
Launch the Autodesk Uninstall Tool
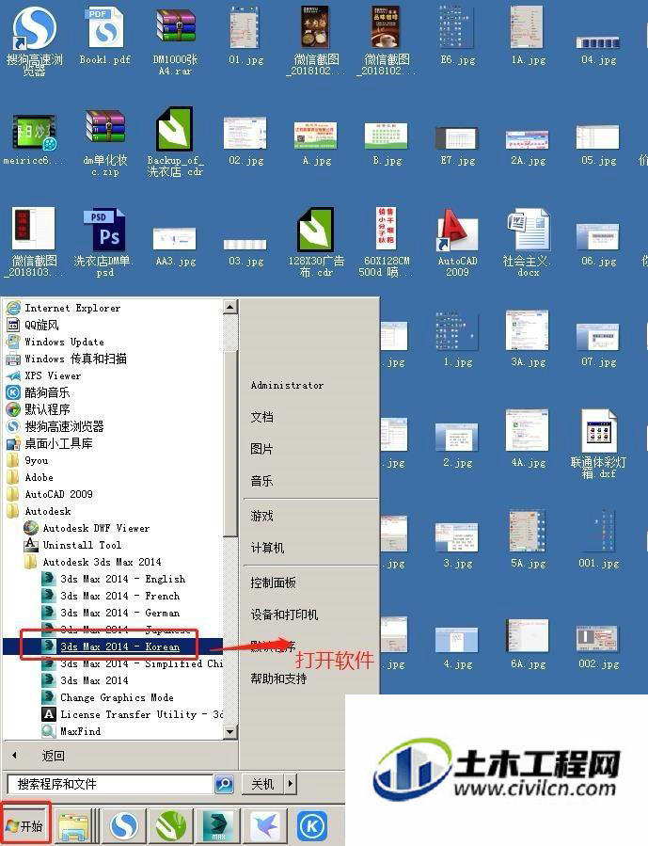click(82, 545)
